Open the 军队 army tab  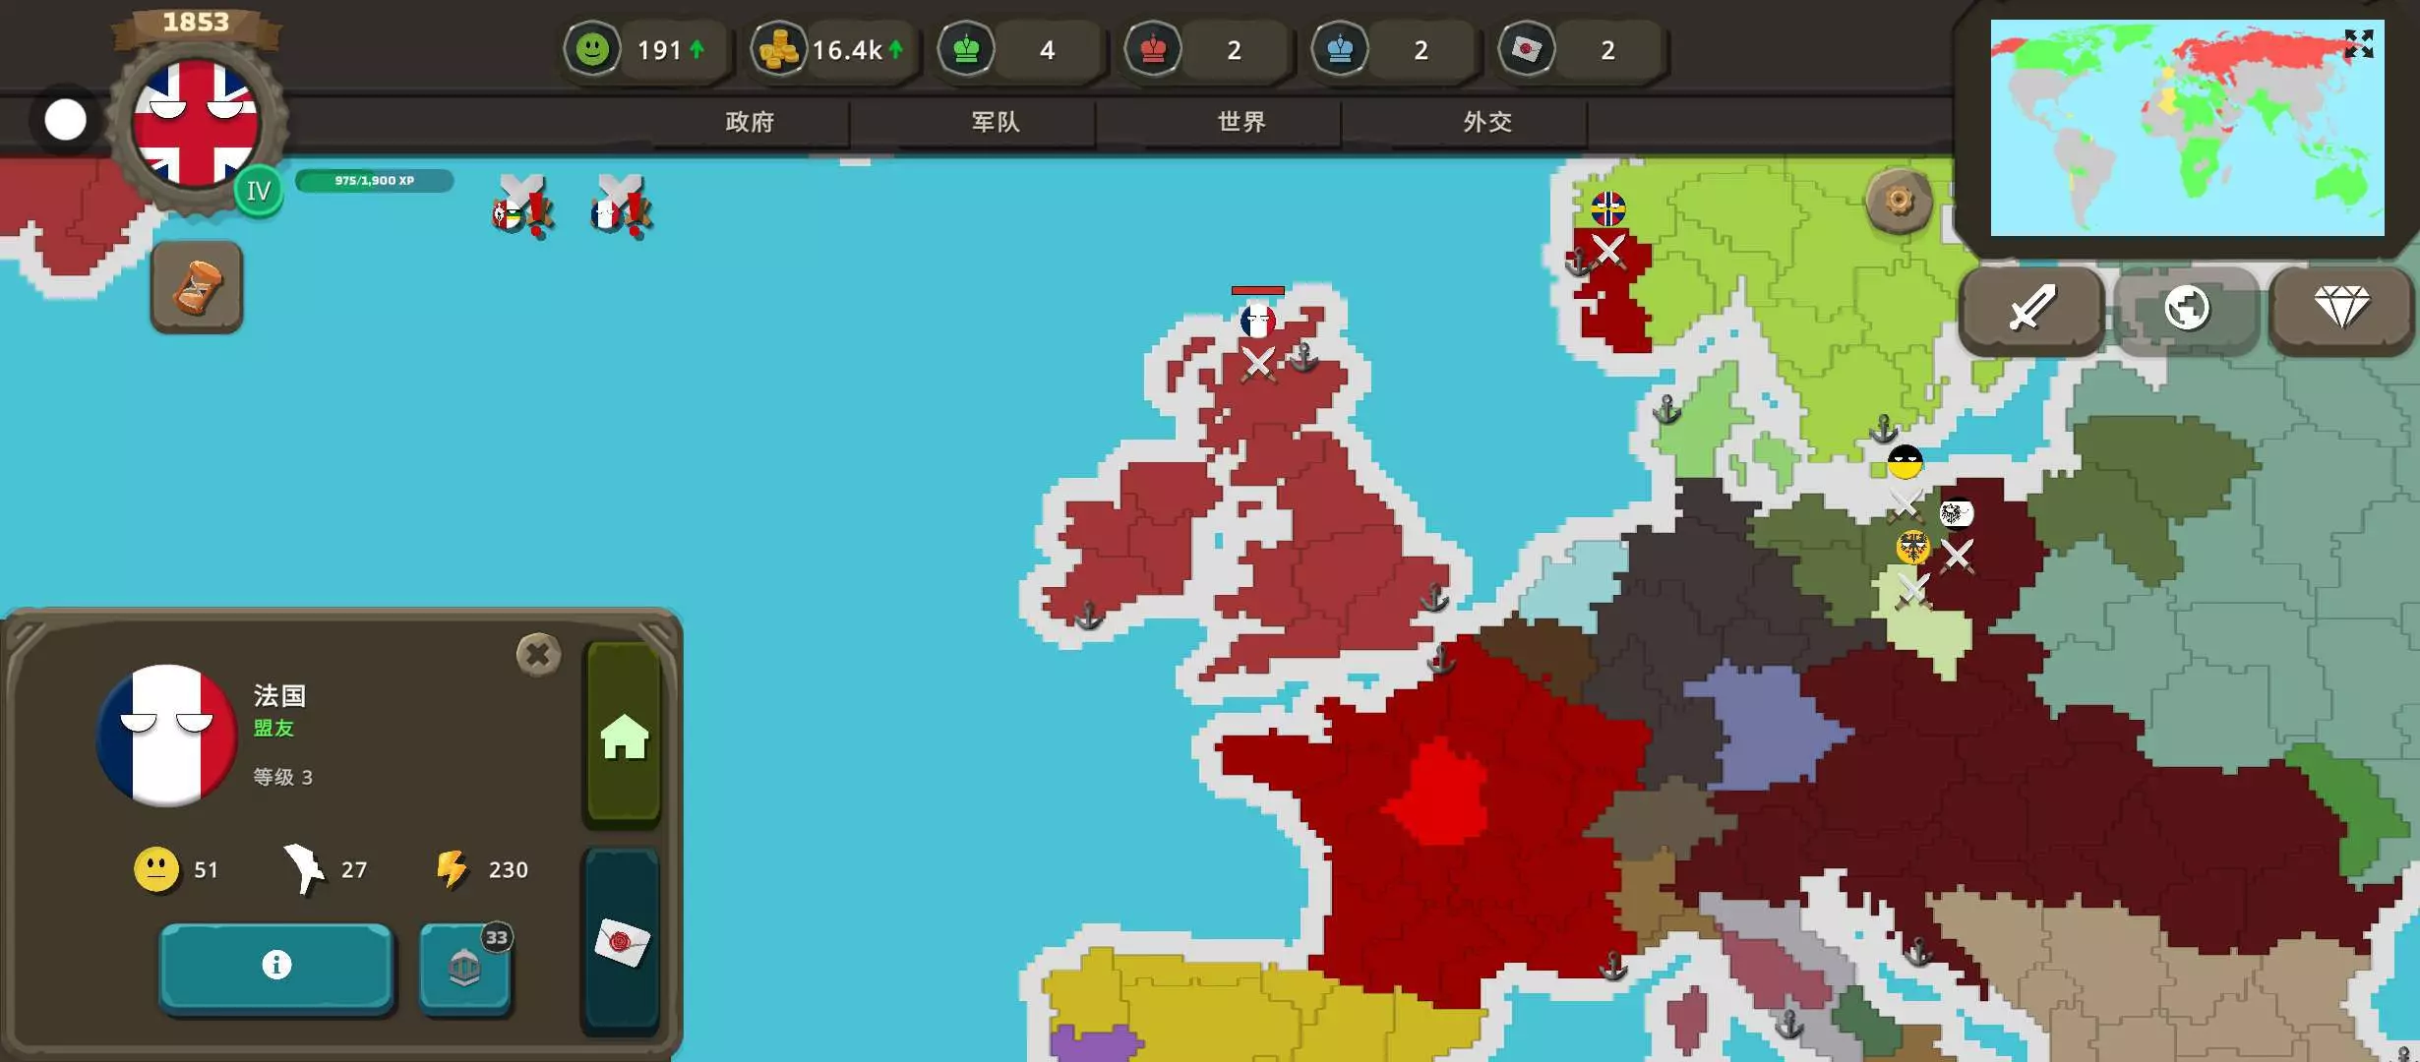pyautogui.click(x=996, y=122)
